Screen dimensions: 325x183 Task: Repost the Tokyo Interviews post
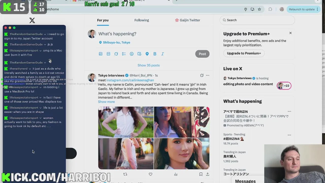pyautogui.click(x=125, y=174)
